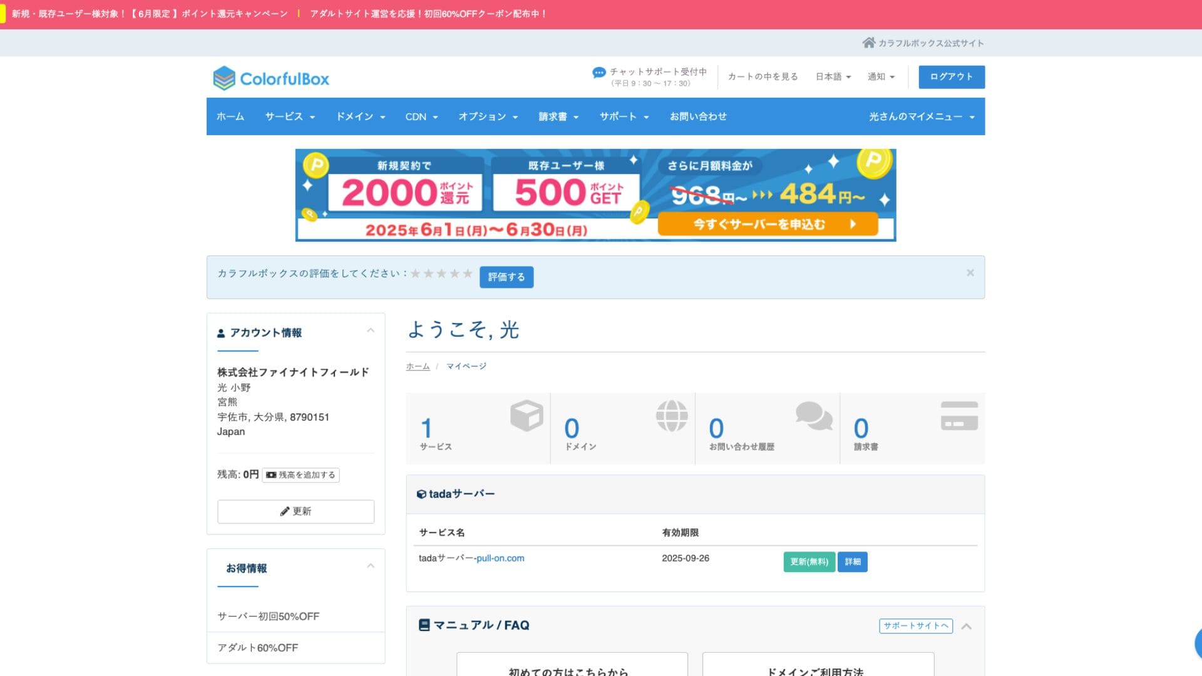Click the ログアウト button
This screenshot has width=1202, height=676.
click(952, 76)
